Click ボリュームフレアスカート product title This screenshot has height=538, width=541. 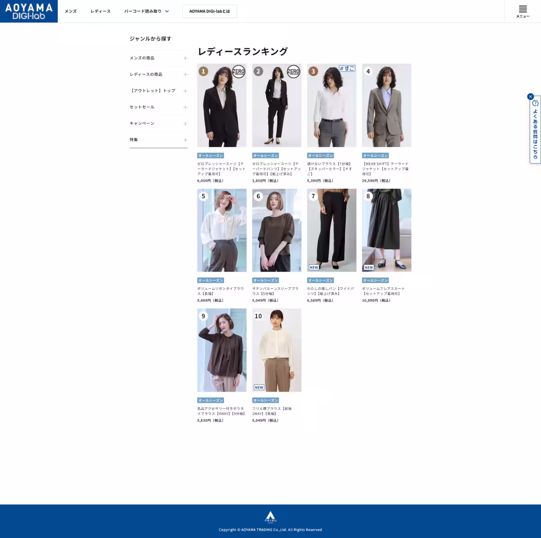[x=383, y=291]
